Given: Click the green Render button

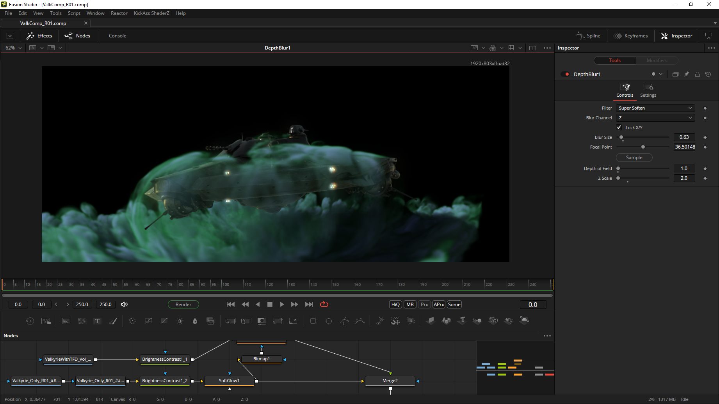Looking at the screenshot, I should click(x=183, y=305).
